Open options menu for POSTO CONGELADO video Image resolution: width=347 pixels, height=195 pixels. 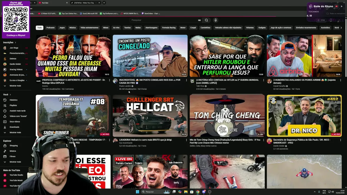pos(187,80)
